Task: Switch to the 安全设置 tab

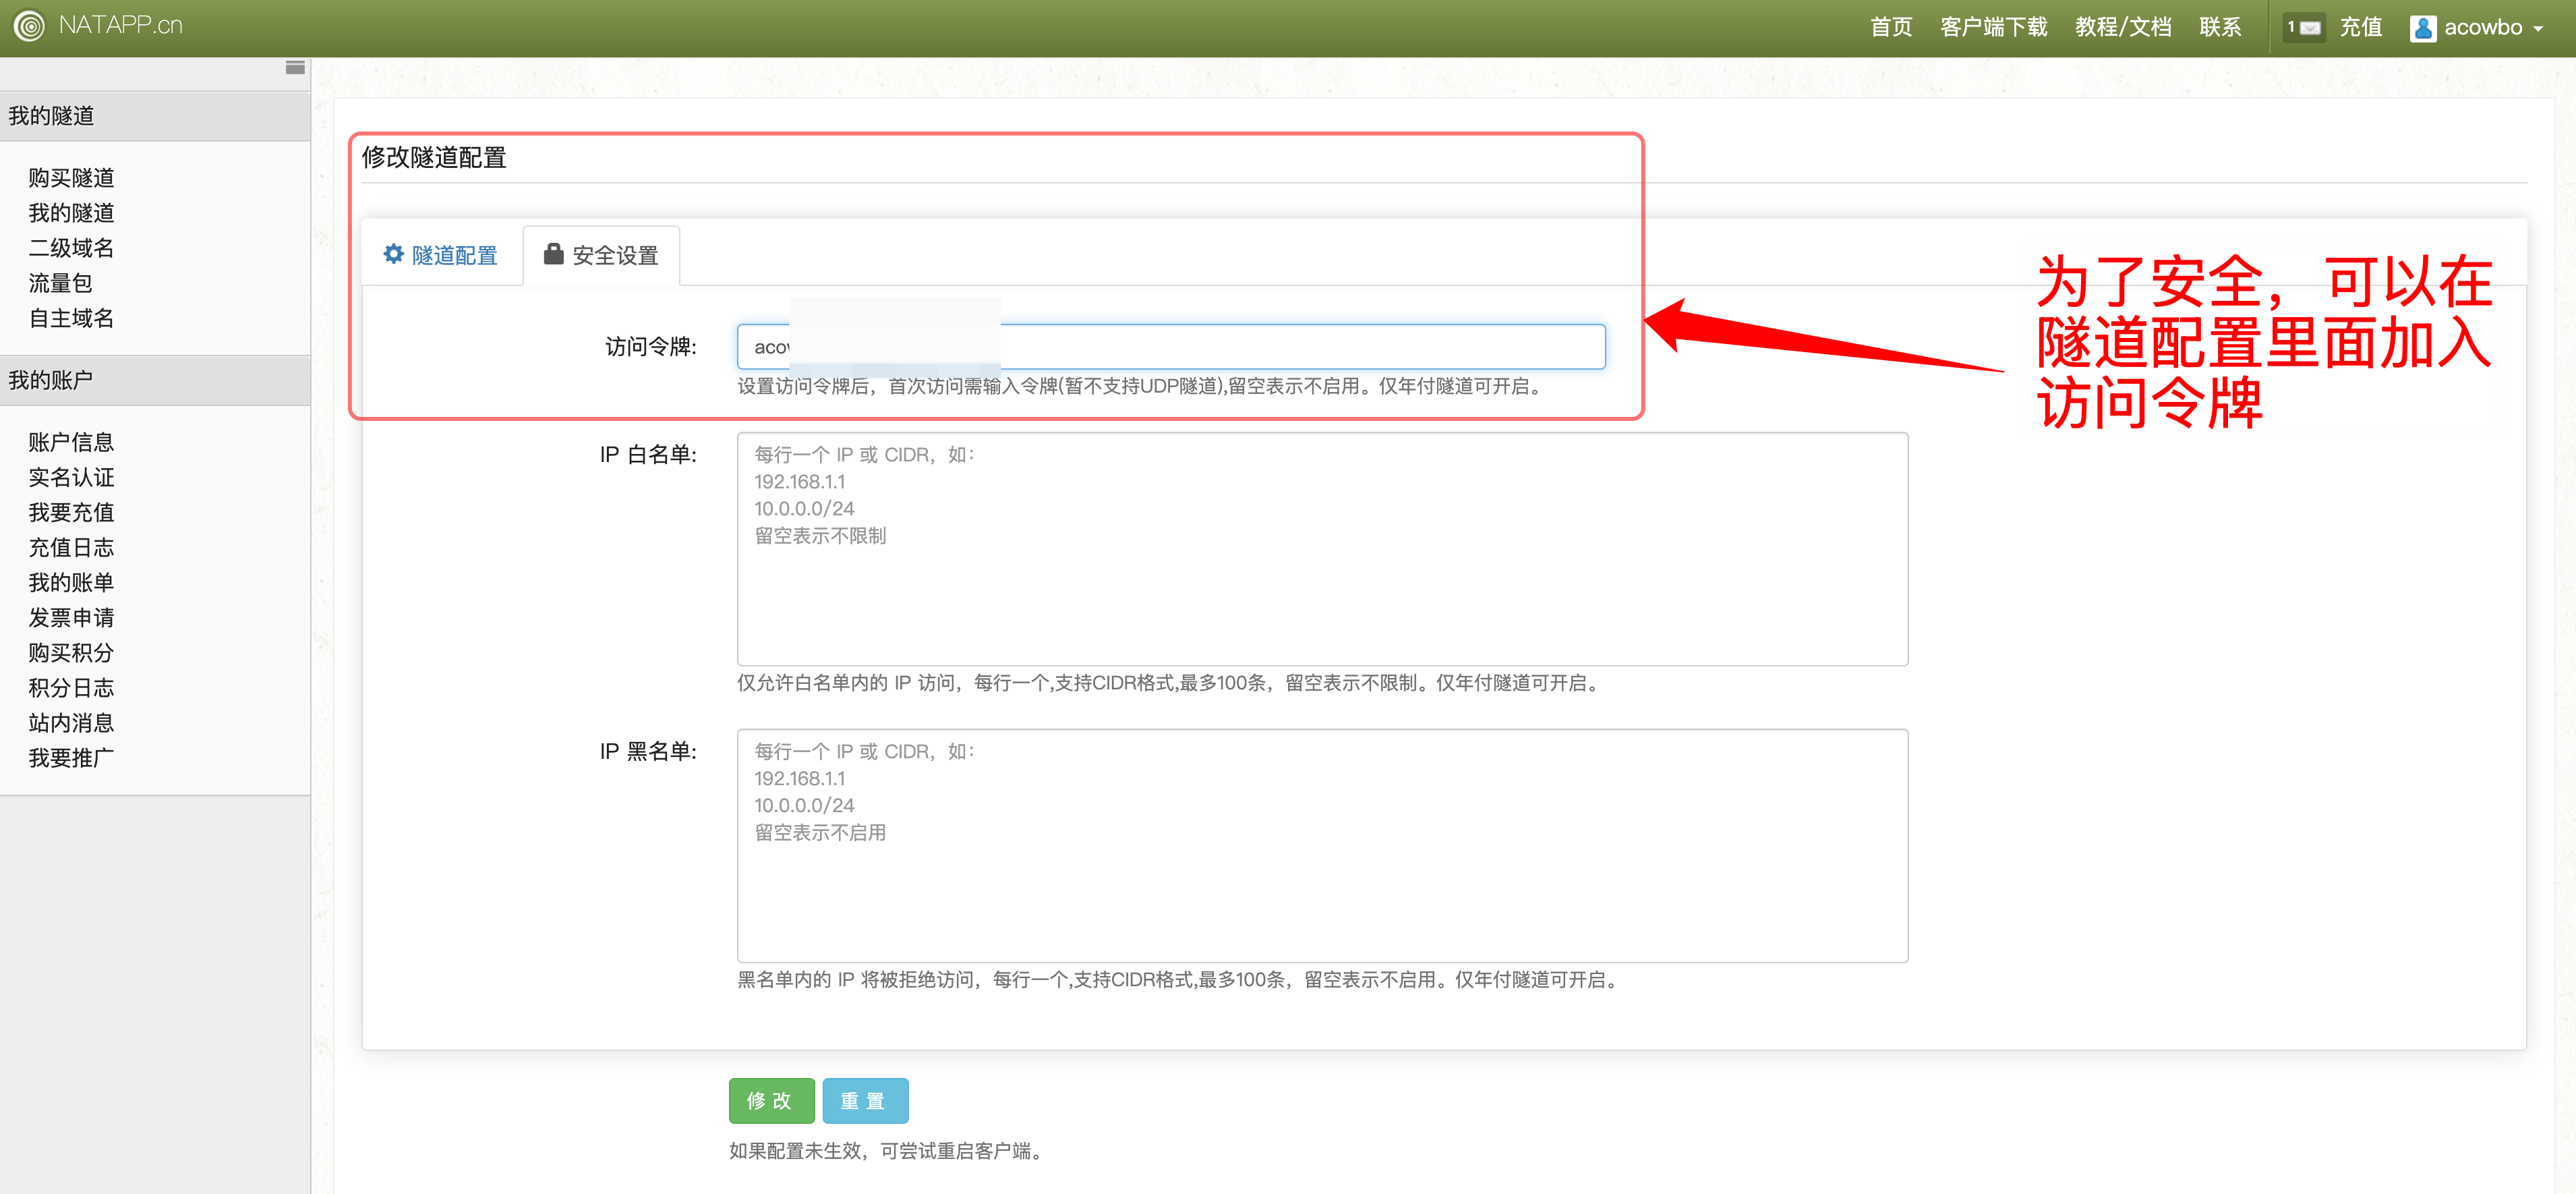Action: pos(601,255)
